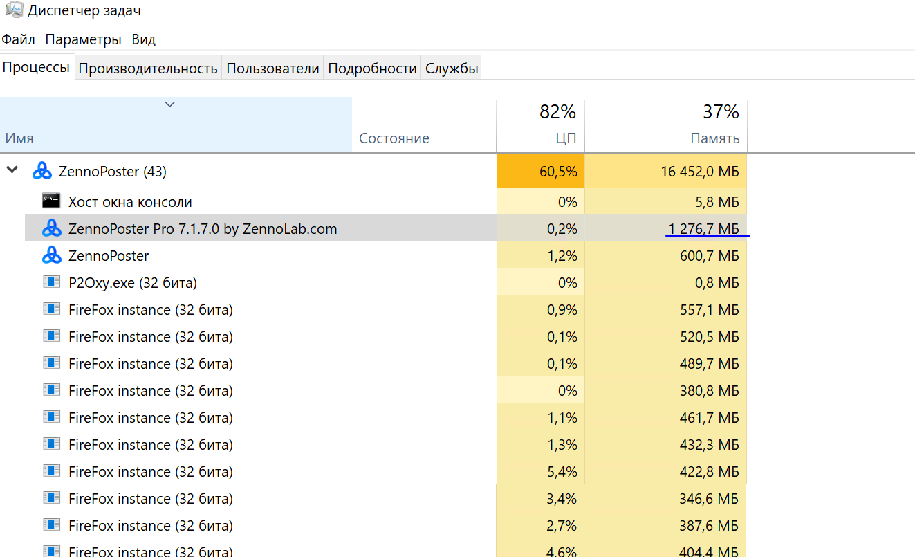Click the 0,8 МБ memory value
This screenshot has height=557, width=915.
(x=719, y=283)
